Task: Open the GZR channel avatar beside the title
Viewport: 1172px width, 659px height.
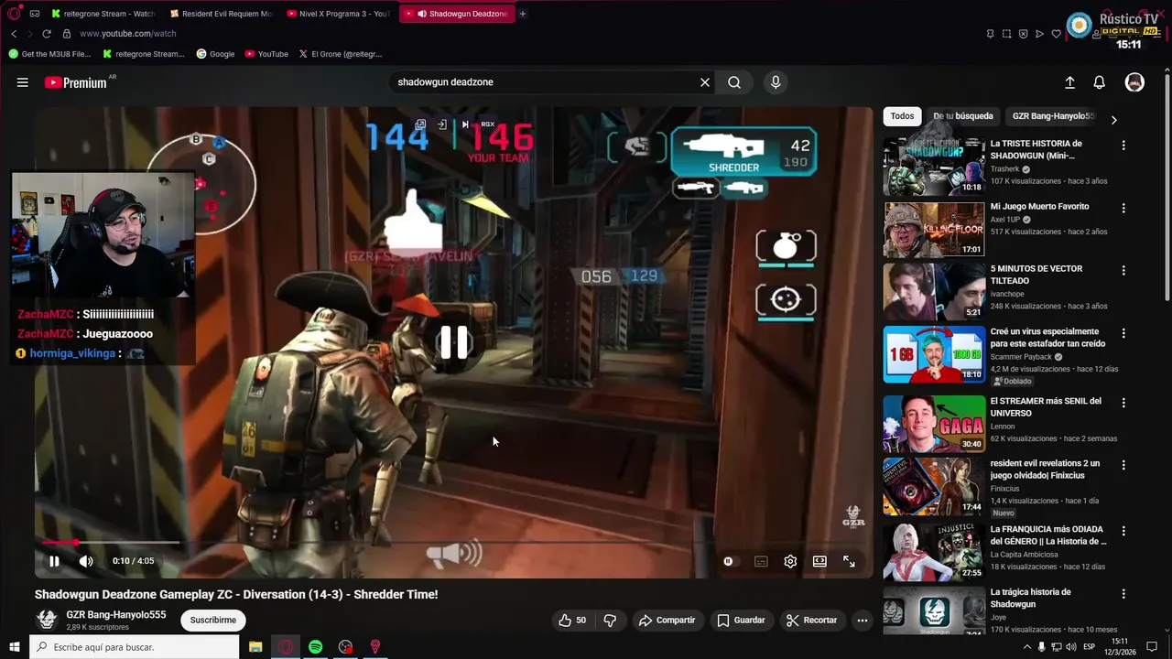Action: coord(47,620)
